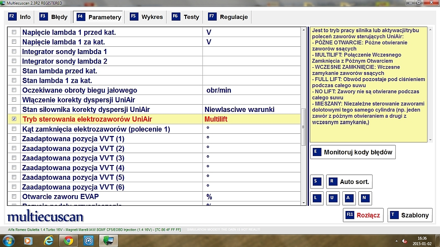Click the volume icon in system tray
The height and width of the screenshot is (247, 440).
[x=405, y=241]
